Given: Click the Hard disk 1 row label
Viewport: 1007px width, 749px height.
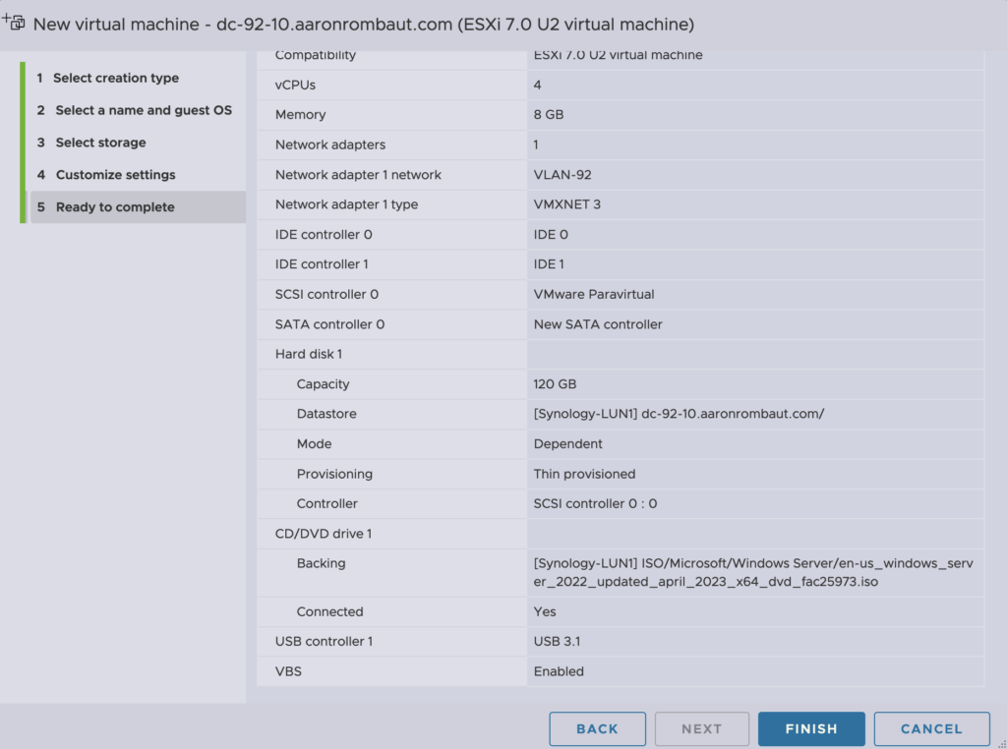Looking at the screenshot, I should 309,354.
